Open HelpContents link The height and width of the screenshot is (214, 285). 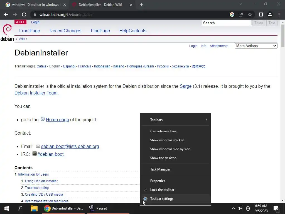(x=133, y=31)
